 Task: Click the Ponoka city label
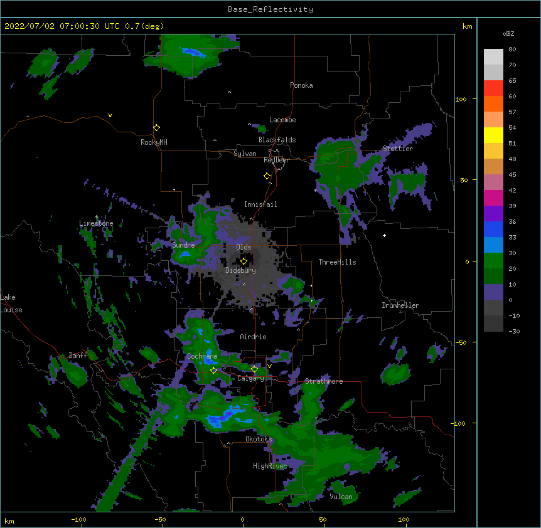click(x=301, y=85)
